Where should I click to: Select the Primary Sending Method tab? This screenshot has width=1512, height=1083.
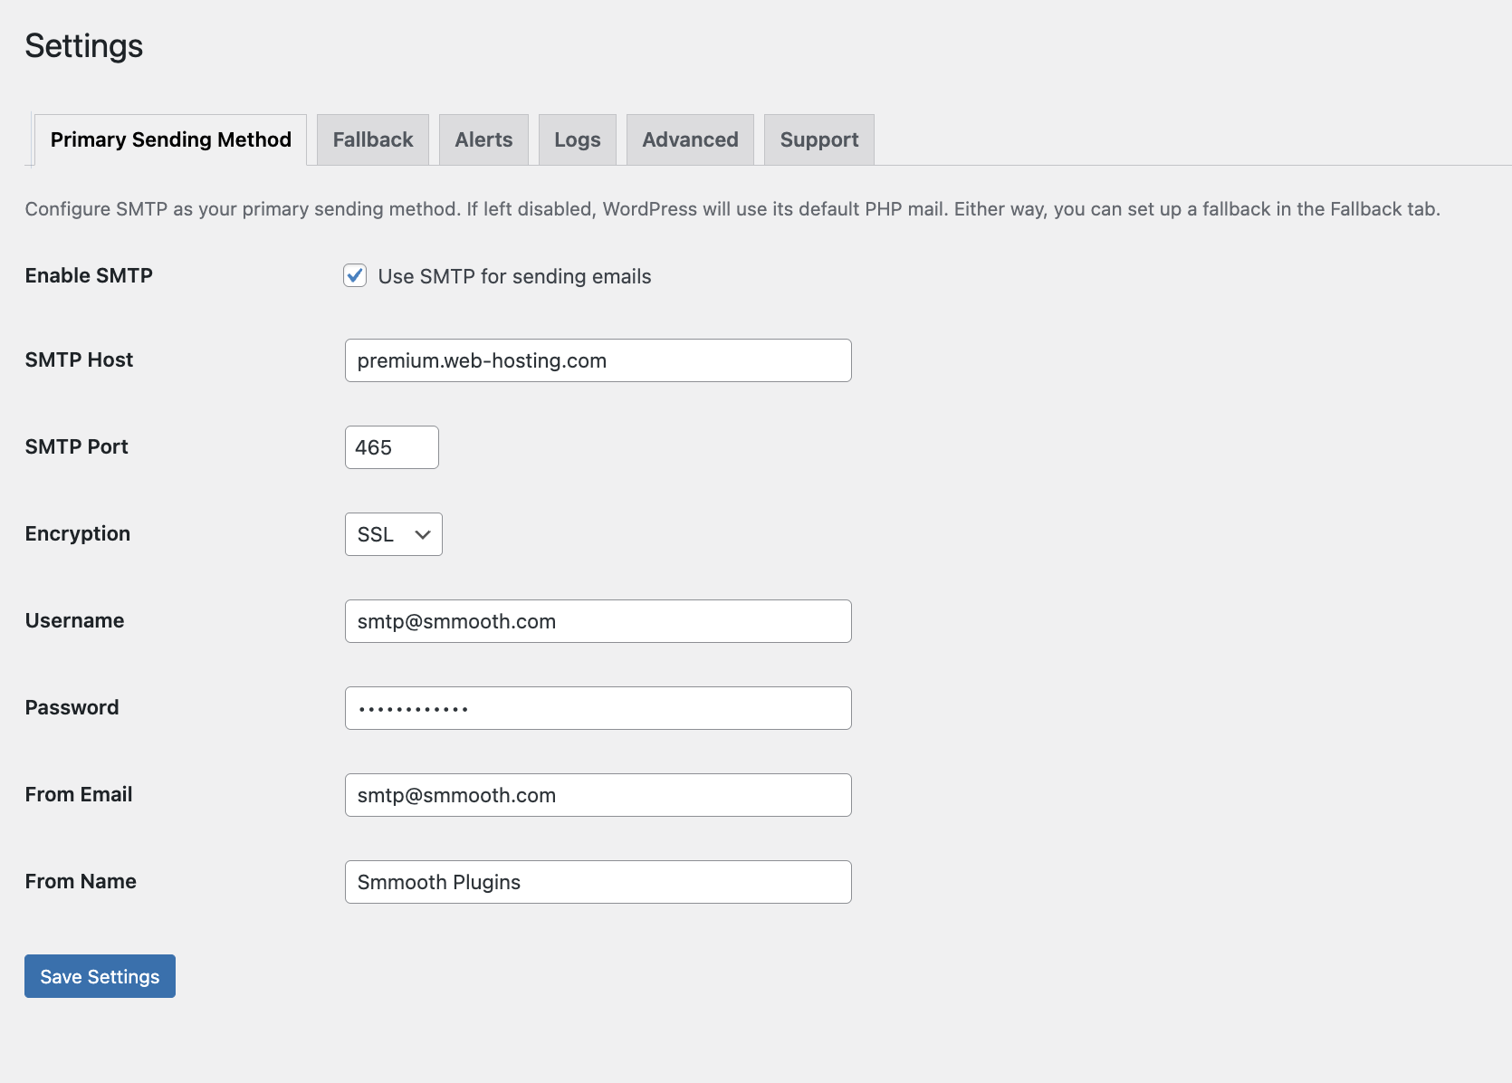[171, 139]
